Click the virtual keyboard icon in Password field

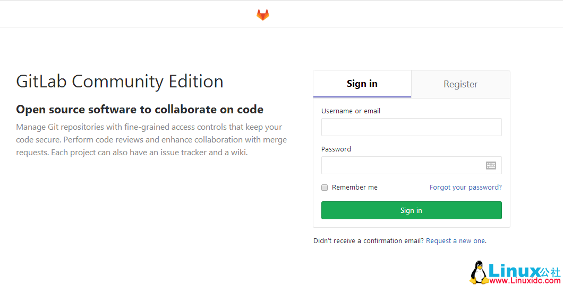[x=491, y=165]
